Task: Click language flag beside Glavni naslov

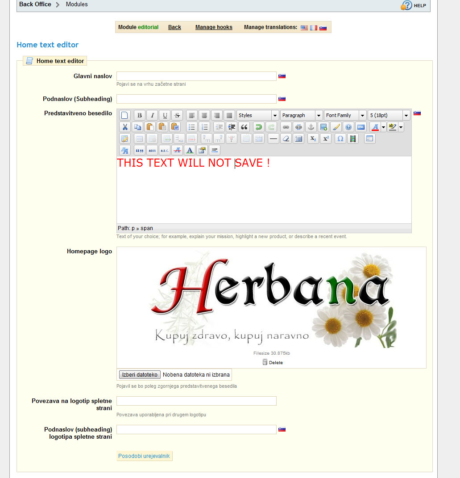Action: [x=282, y=76]
